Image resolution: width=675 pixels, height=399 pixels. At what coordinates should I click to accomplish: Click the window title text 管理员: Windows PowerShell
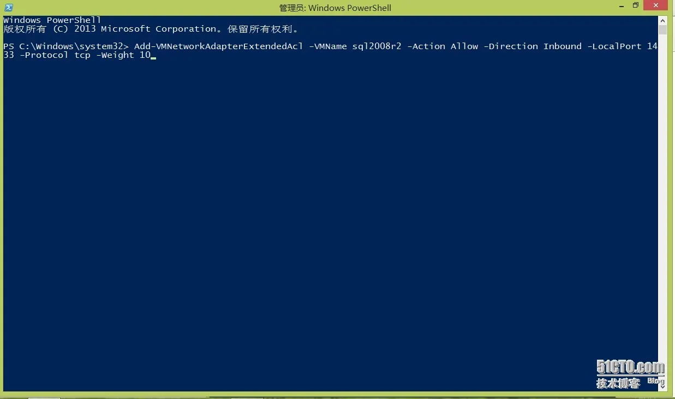click(335, 8)
